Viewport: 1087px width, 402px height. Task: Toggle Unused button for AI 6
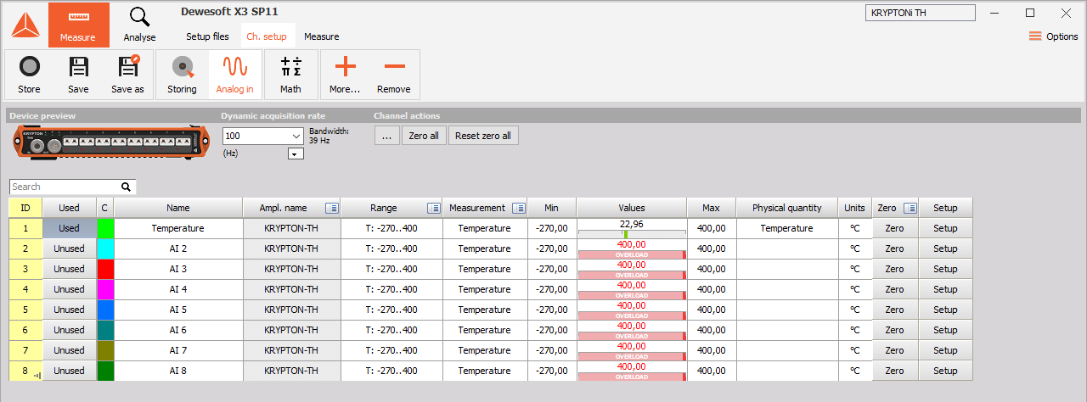click(x=69, y=330)
